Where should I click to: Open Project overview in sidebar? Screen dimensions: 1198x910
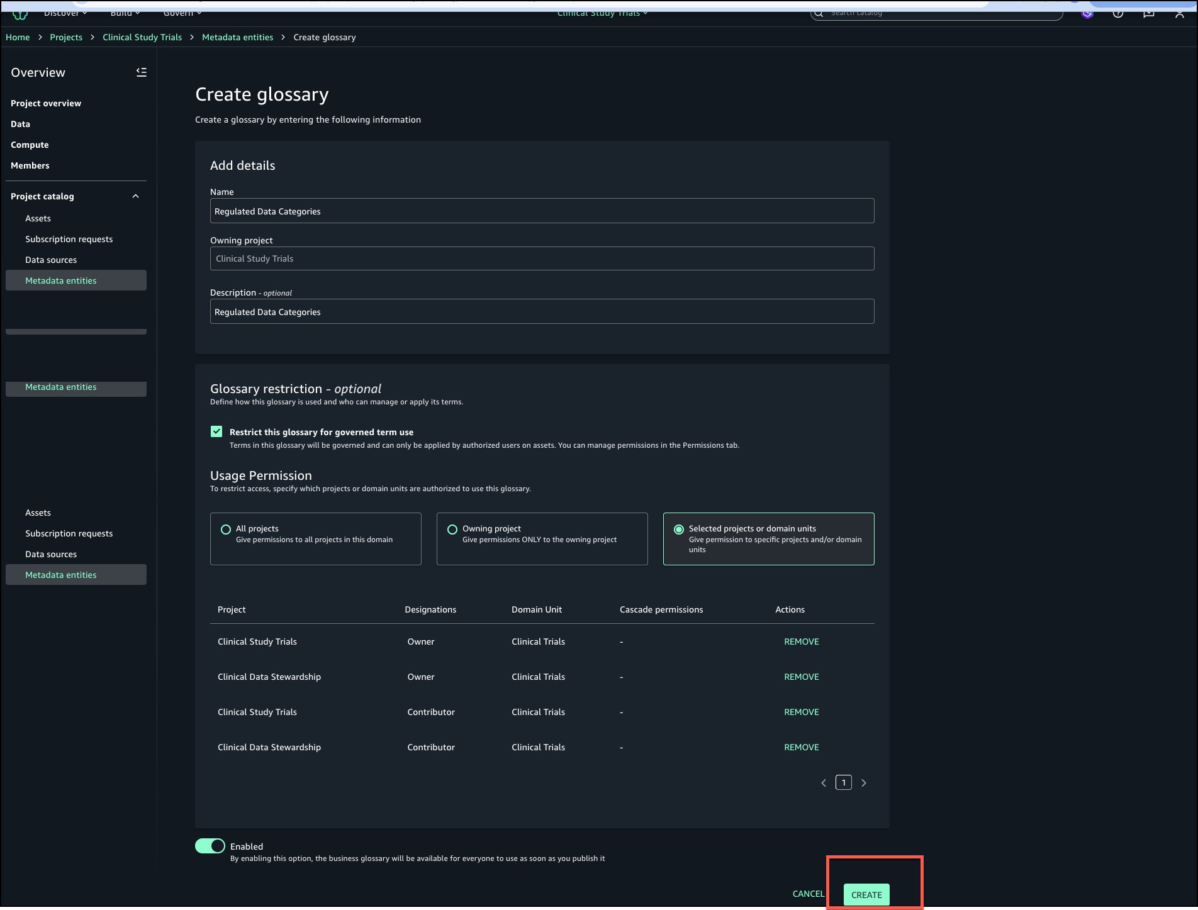(x=46, y=103)
